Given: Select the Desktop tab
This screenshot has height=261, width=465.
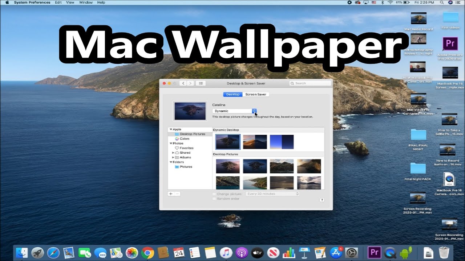Looking at the screenshot, I should pyautogui.click(x=233, y=94).
